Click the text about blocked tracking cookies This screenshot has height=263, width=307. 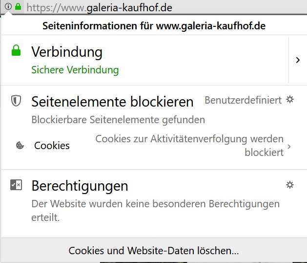pyautogui.click(x=189, y=146)
